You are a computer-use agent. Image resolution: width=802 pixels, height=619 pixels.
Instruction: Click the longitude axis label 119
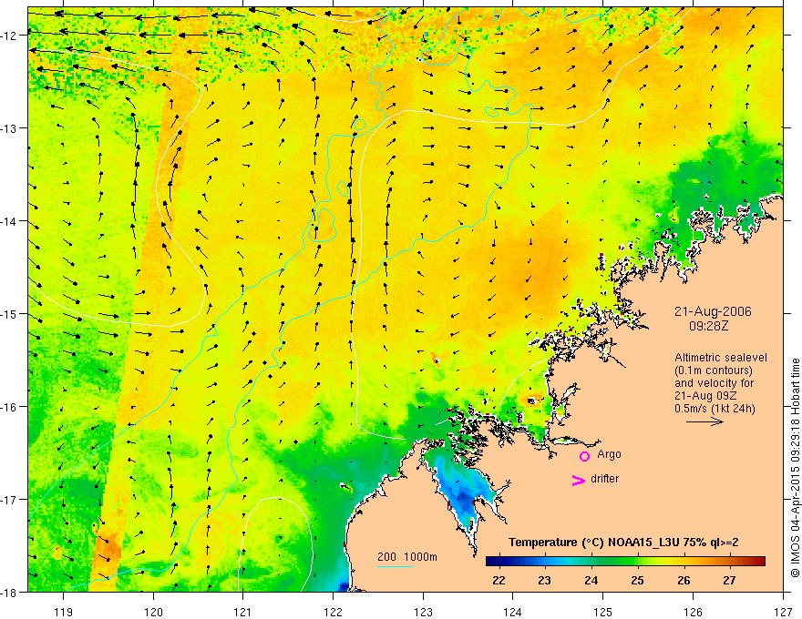pyautogui.click(x=64, y=612)
